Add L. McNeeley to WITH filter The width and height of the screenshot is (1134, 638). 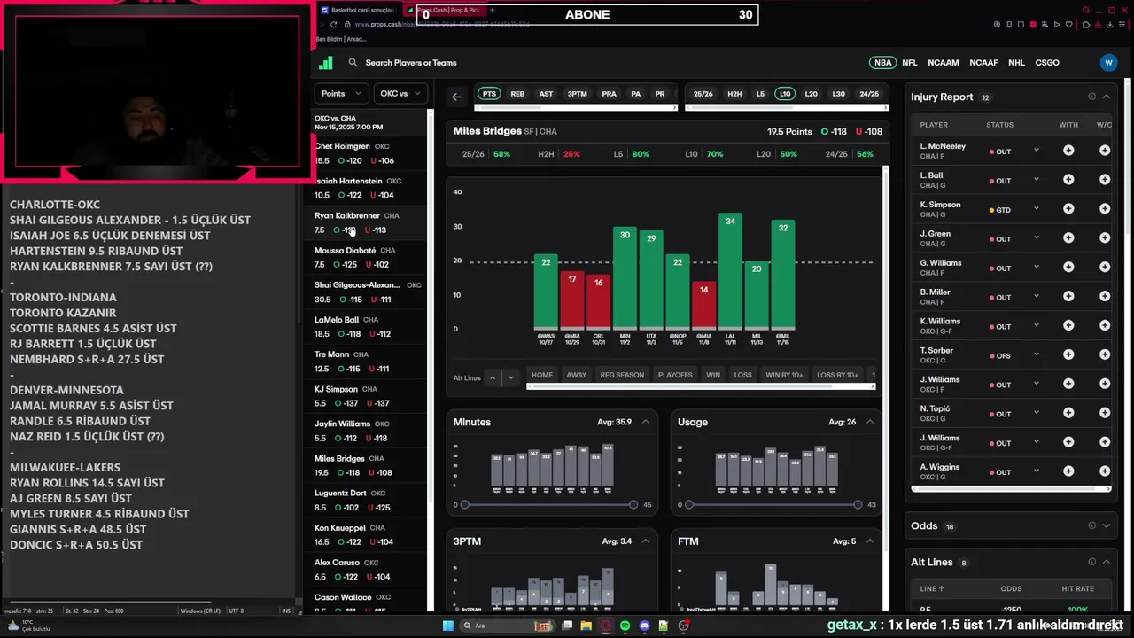tap(1068, 151)
